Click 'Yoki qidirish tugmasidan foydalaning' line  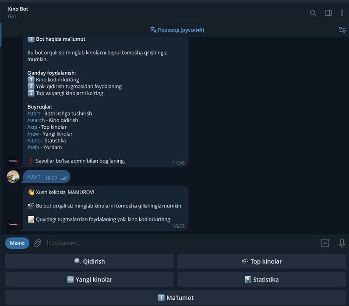pos(79,86)
